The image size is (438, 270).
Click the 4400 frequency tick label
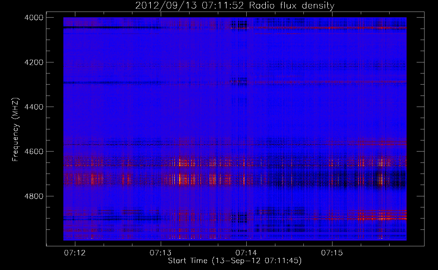click(x=34, y=107)
